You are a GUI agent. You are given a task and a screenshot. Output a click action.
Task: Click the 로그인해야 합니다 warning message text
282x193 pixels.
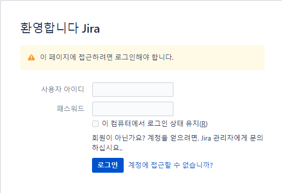point(144,57)
